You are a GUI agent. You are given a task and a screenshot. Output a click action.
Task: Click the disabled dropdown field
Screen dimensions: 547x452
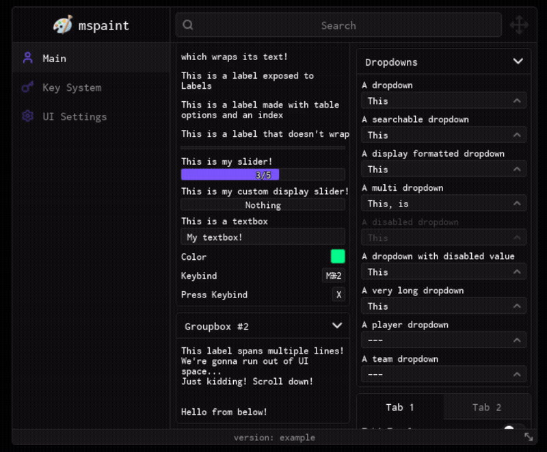(x=444, y=237)
